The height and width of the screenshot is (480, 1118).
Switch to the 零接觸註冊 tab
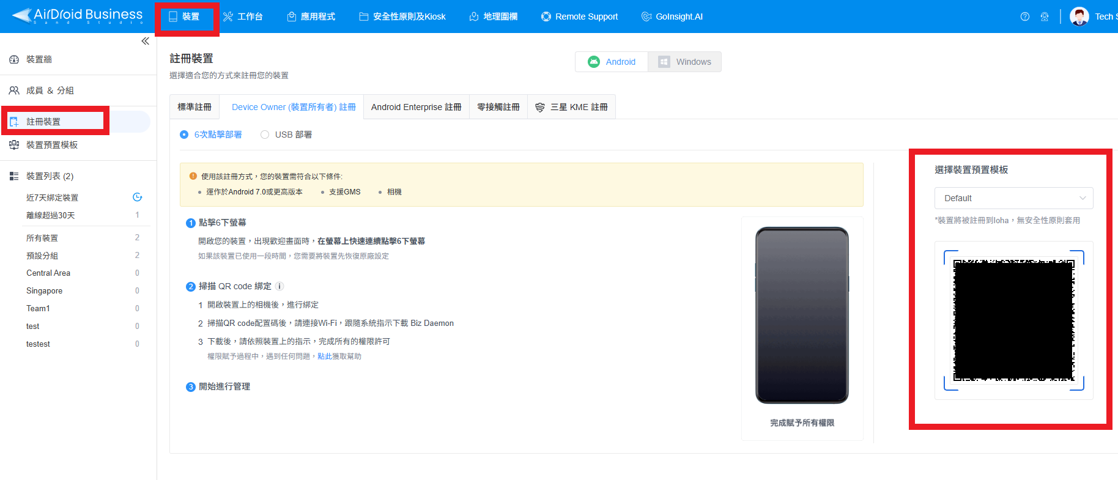[x=498, y=107]
